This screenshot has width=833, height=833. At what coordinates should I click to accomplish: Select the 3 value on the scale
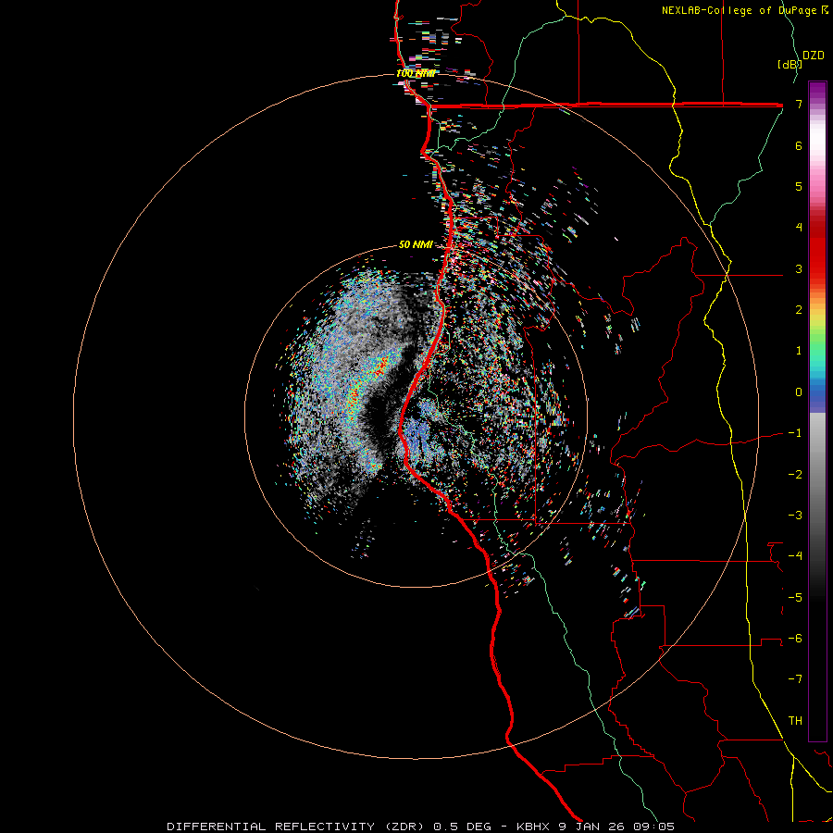(x=799, y=268)
